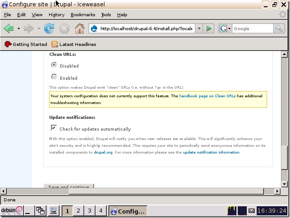Open the Tools menu

pyautogui.click(x=106, y=14)
